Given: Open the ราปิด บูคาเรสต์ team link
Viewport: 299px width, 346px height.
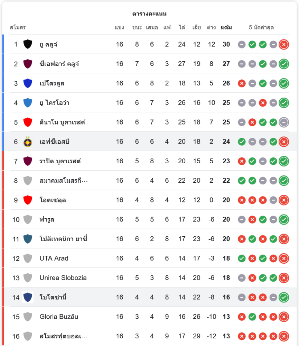Looking at the screenshot, I should [60, 161].
